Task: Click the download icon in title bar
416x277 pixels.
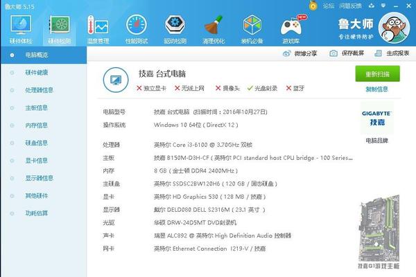Action: 372,6
